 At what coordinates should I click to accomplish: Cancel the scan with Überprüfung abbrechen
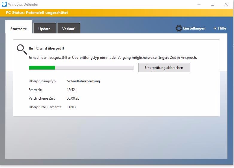[164, 68]
